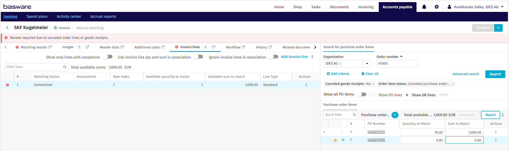Open more options next to Add invoice line
Screen dimensions: 509x151
(312, 57)
